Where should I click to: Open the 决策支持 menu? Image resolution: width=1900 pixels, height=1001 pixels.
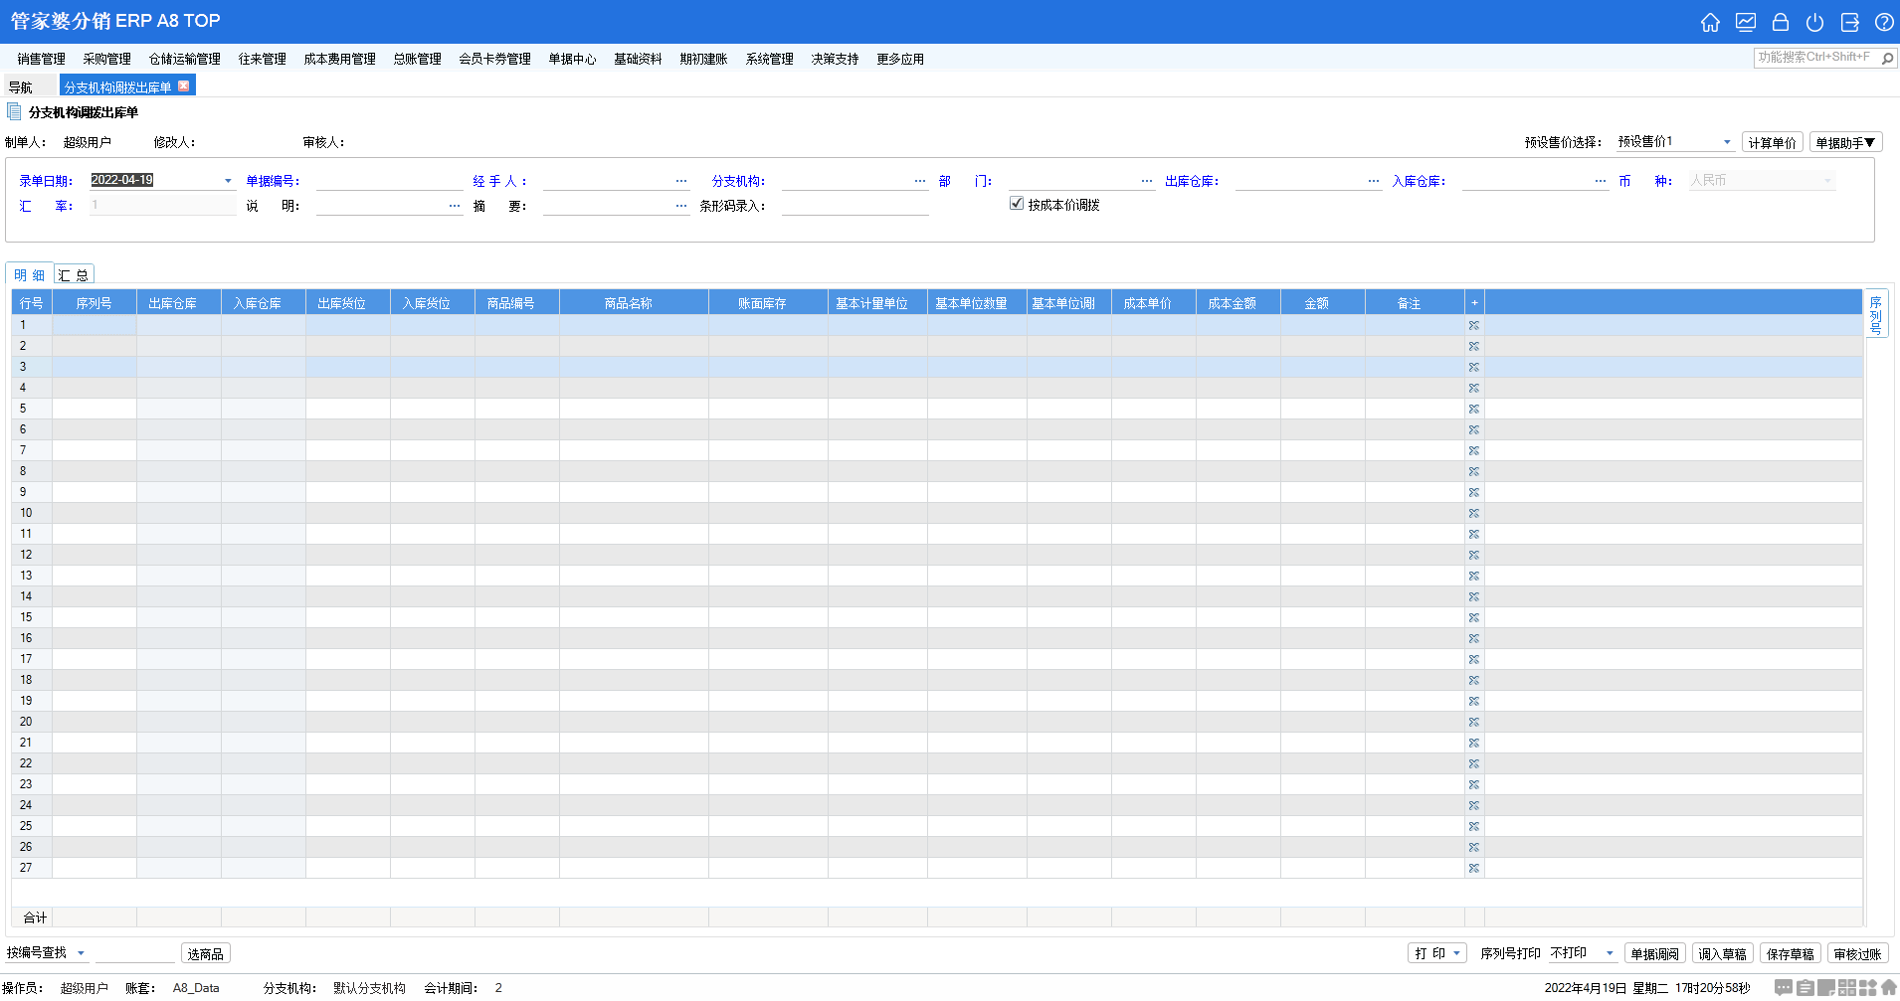coord(835,59)
